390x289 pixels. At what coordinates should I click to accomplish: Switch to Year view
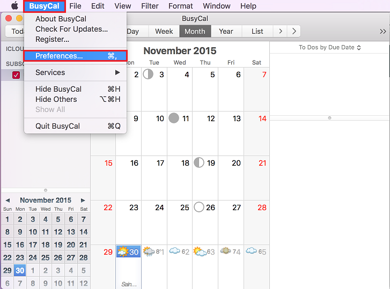point(226,31)
